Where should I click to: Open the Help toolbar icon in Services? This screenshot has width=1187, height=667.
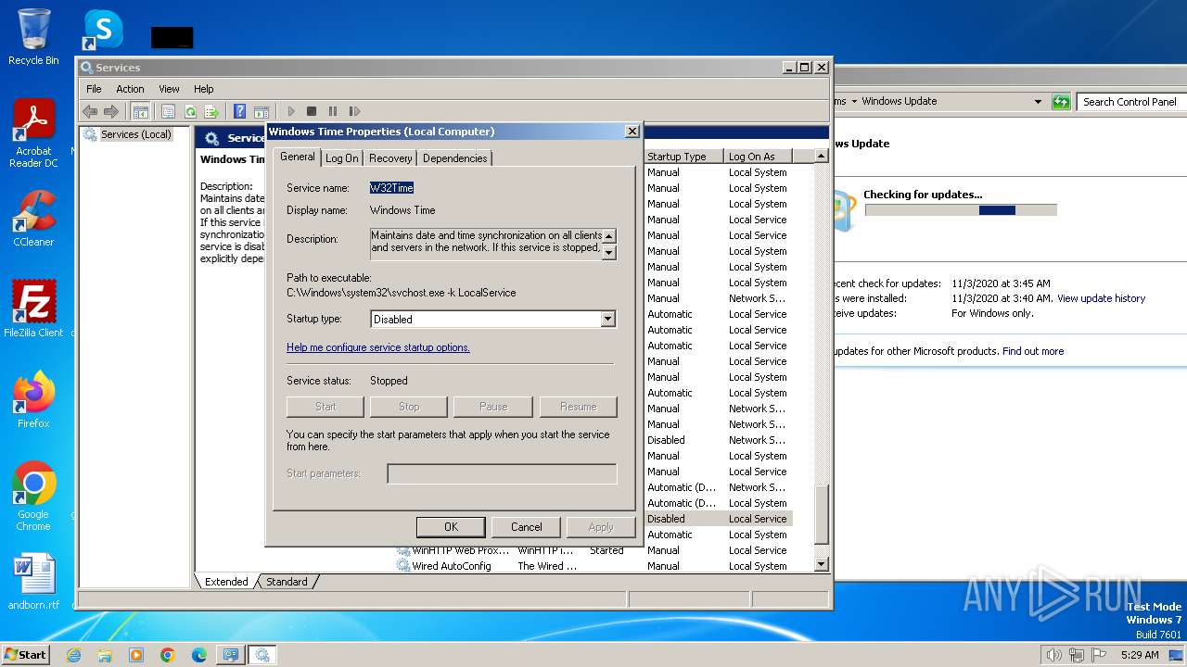240,111
